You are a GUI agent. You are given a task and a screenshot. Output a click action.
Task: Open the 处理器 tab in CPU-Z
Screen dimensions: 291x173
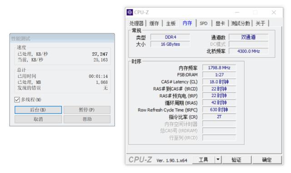pos(136,23)
